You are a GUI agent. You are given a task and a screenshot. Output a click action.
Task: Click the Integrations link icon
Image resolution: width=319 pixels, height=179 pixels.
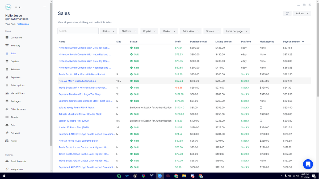(7, 169)
